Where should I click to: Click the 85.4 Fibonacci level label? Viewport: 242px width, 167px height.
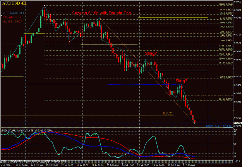(226, 10)
